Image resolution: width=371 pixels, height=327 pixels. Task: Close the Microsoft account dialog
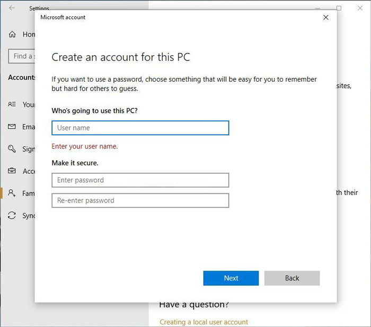click(326, 17)
